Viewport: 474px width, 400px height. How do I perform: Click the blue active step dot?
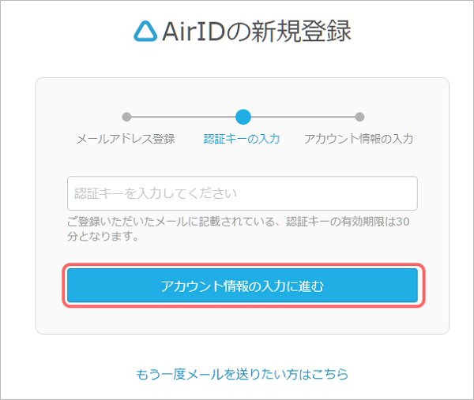tap(243, 117)
